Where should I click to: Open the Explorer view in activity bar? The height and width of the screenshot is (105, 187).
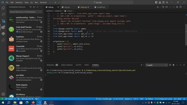point(3,8)
